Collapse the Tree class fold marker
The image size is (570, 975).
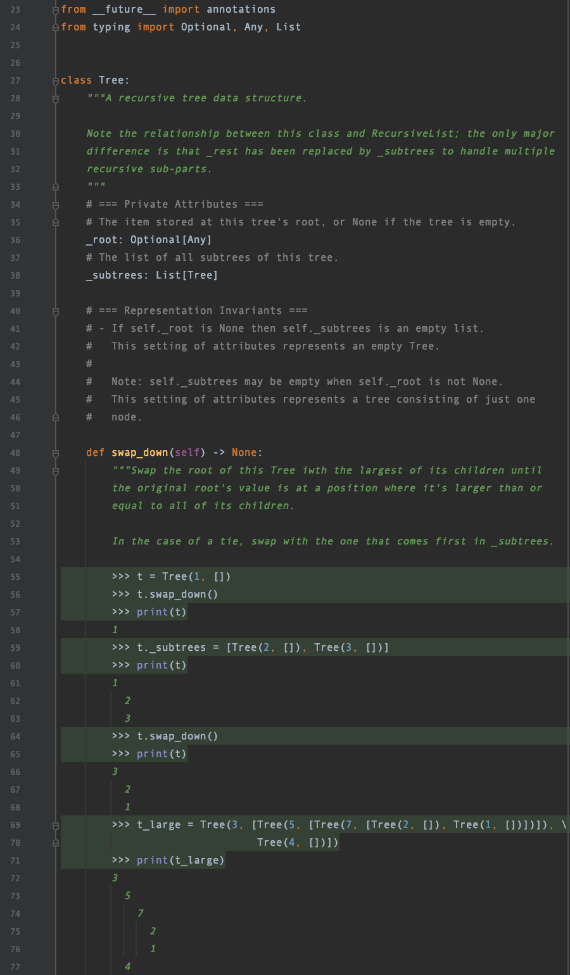tap(56, 80)
